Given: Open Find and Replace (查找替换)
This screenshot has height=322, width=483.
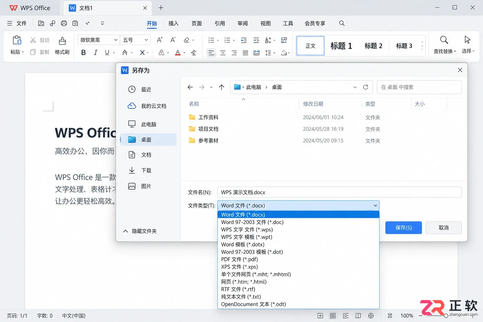Looking at the screenshot, I should pos(444,44).
